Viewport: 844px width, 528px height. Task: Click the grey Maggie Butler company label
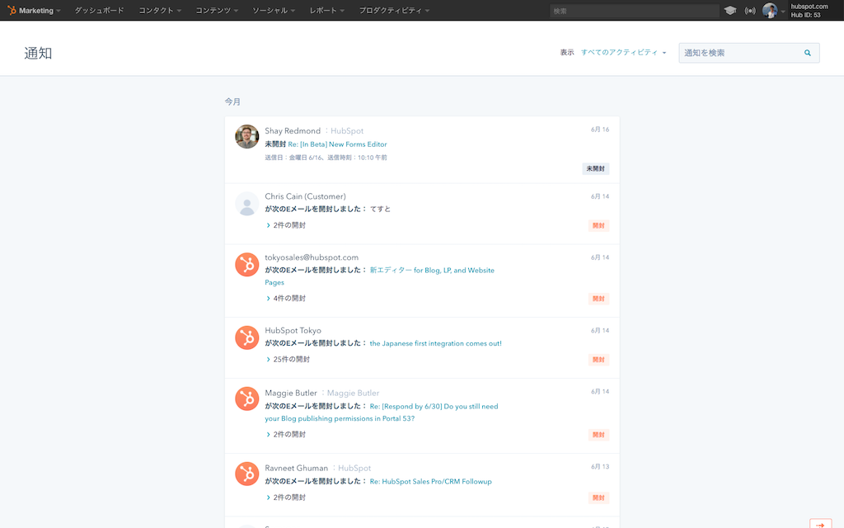pos(353,394)
